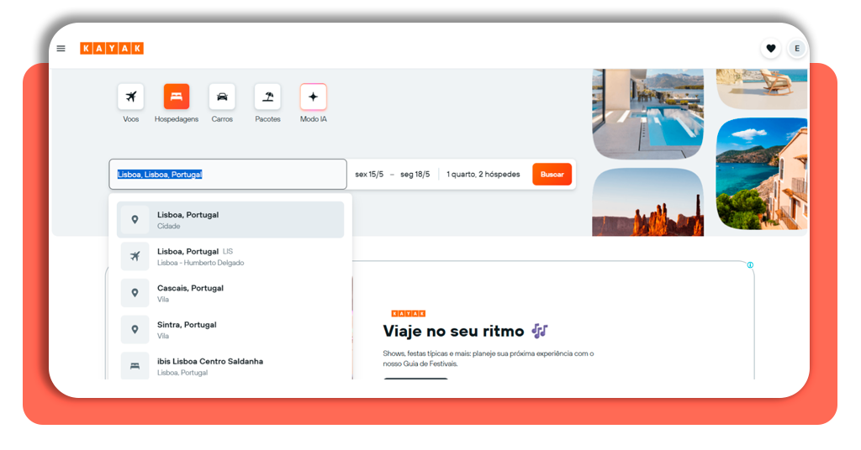The image size is (861, 450).
Task: Click the airplane icon beside Lisboa LIS
Action: tap(135, 256)
